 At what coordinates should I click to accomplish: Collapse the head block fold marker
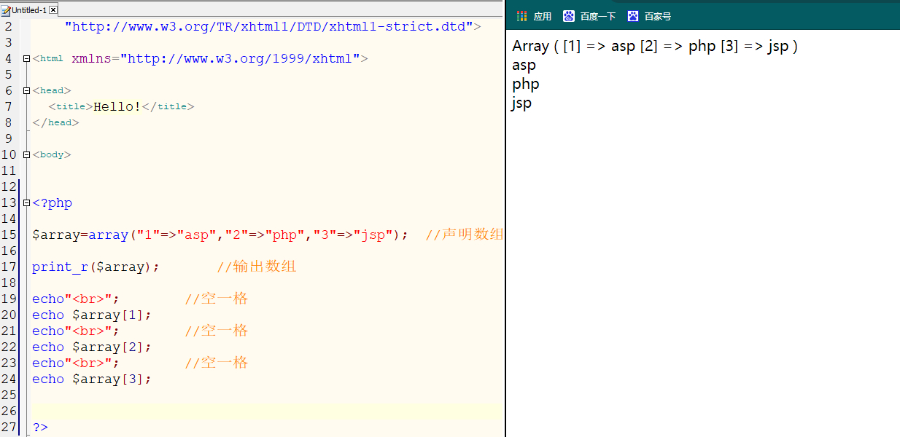[x=26, y=90]
